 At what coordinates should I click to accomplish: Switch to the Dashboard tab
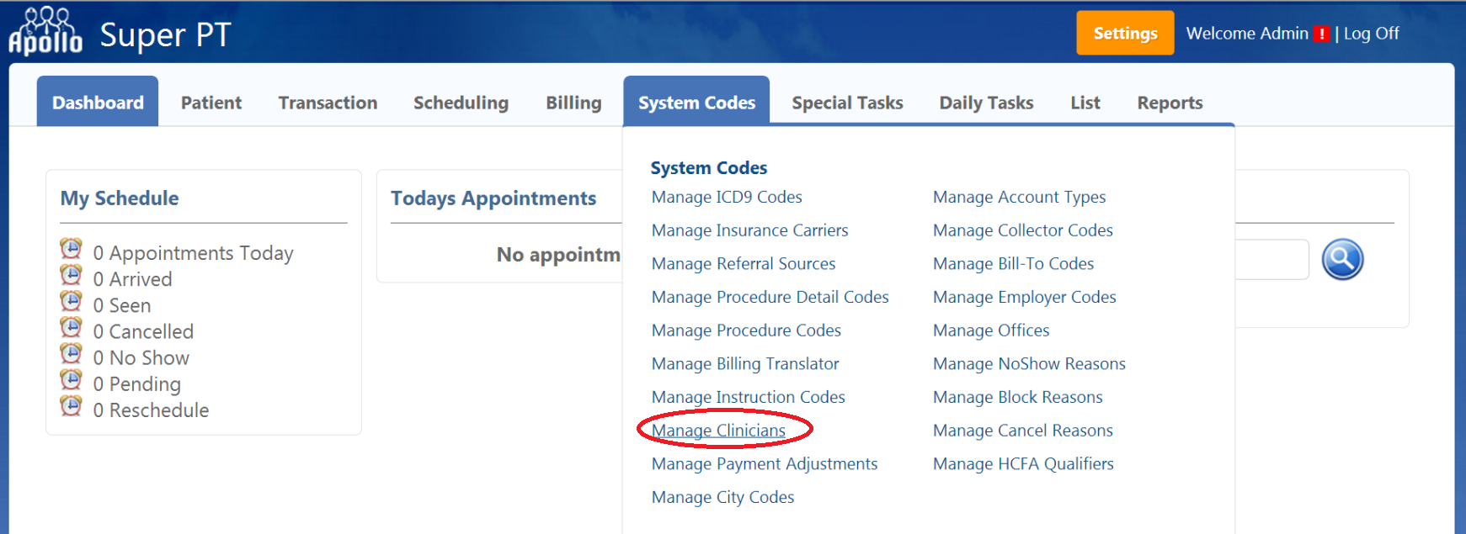98,103
